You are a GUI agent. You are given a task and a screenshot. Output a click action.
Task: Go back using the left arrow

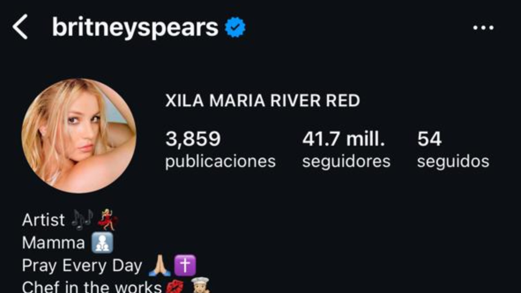(20, 27)
